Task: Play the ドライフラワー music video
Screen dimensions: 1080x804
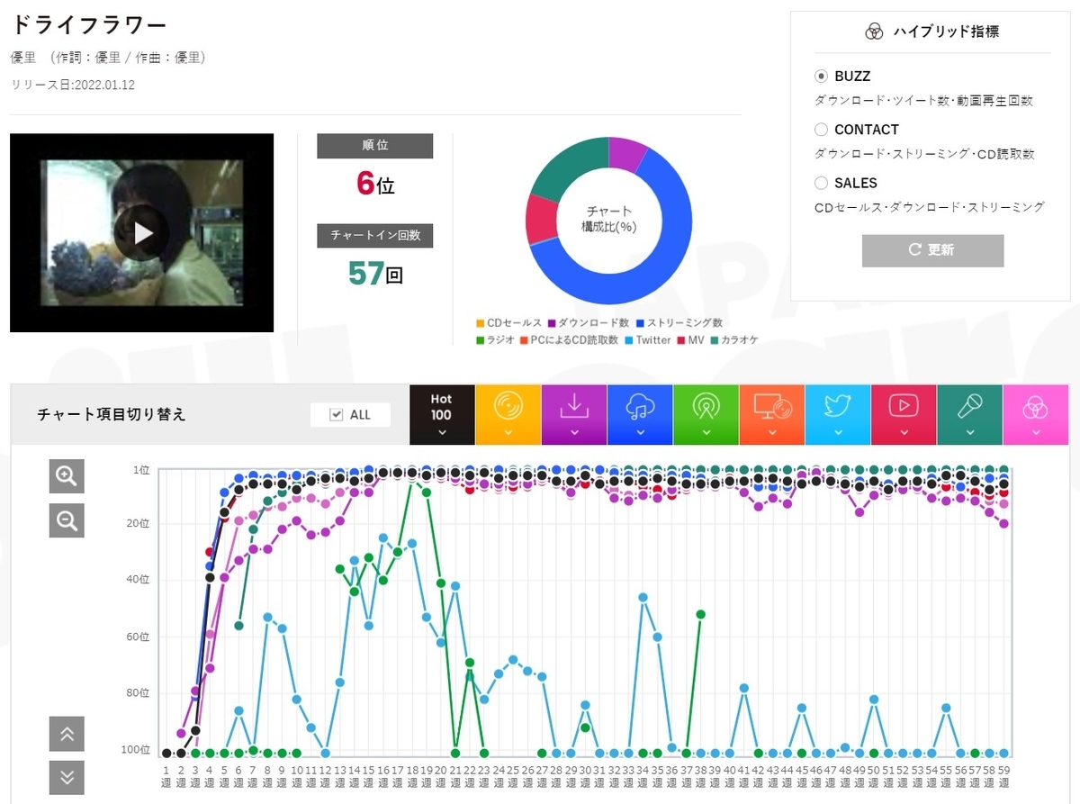Action: click(x=142, y=233)
